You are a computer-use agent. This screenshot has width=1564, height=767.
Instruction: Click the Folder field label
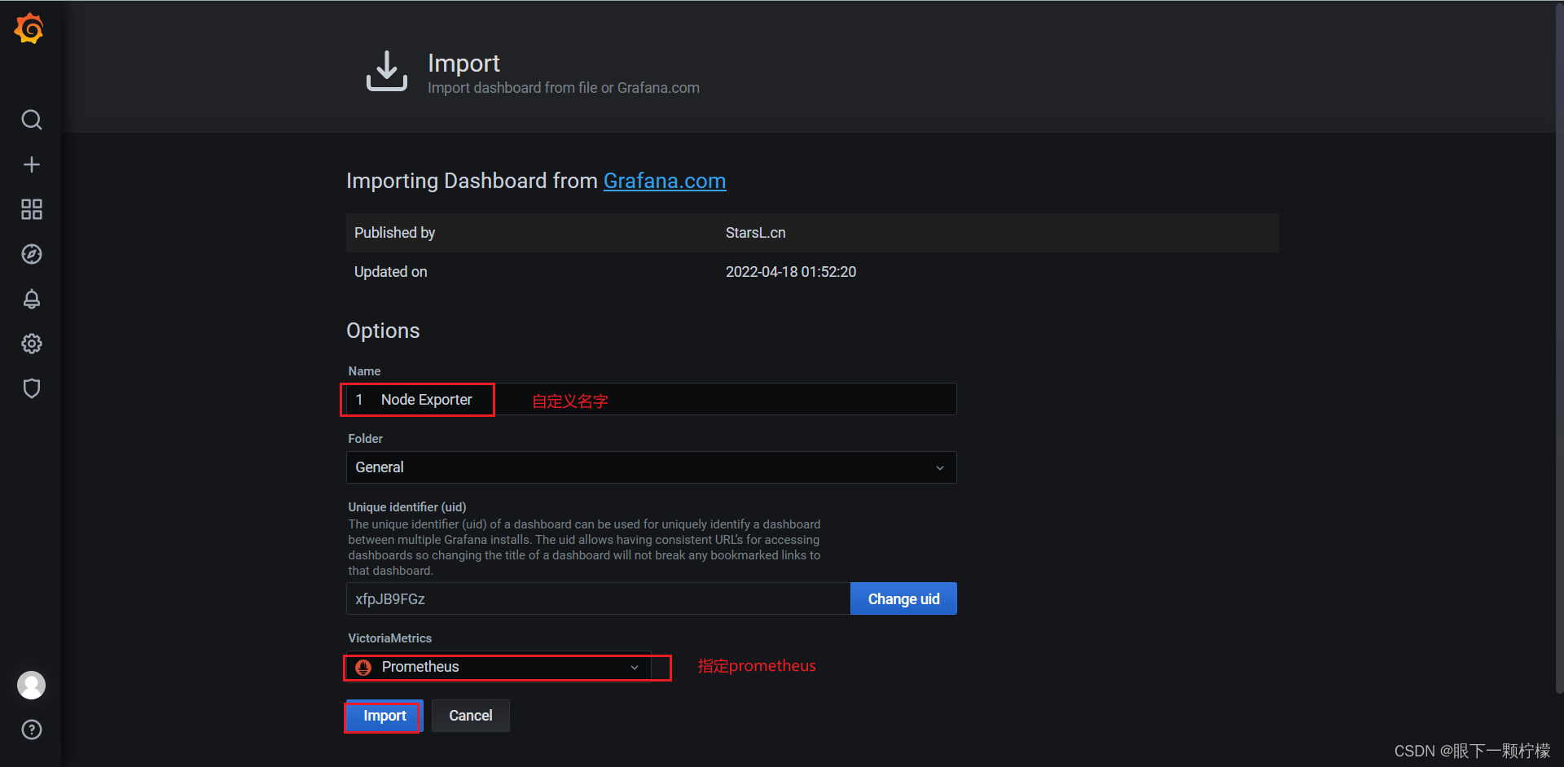pyautogui.click(x=365, y=438)
